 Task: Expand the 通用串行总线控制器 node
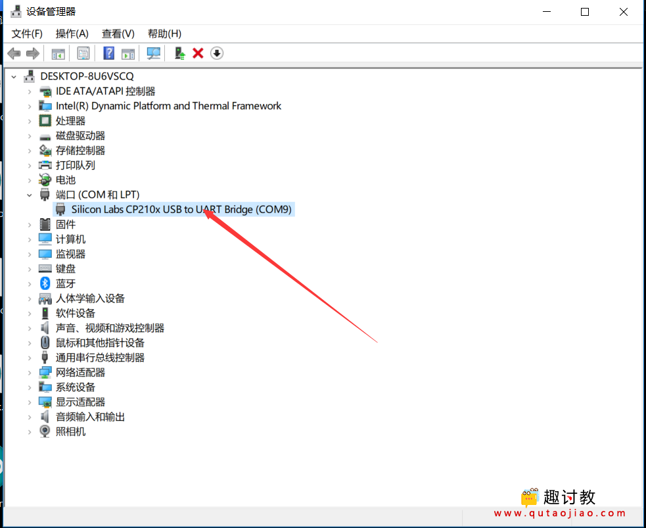[30, 358]
